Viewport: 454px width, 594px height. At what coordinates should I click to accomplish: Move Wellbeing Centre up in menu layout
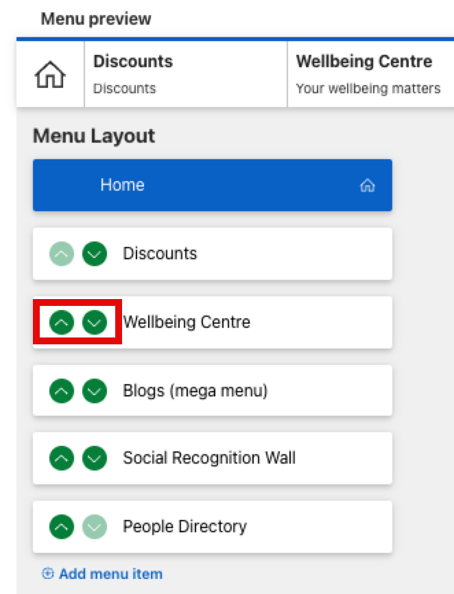(x=62, y=322)
